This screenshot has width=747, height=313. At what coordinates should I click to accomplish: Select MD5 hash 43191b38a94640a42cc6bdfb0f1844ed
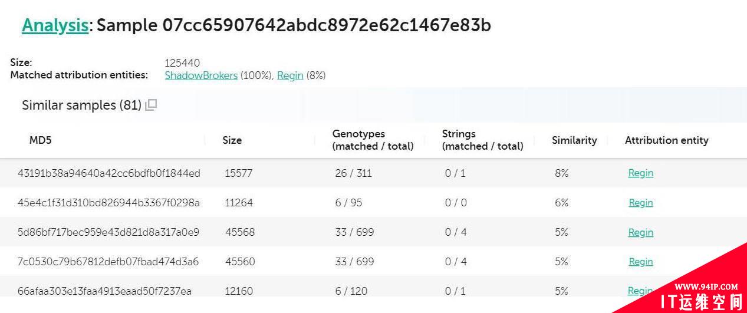[109, 173]
